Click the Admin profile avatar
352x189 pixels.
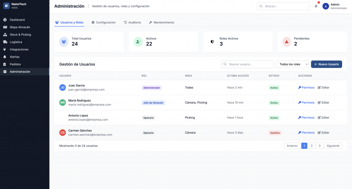(326, 6)
